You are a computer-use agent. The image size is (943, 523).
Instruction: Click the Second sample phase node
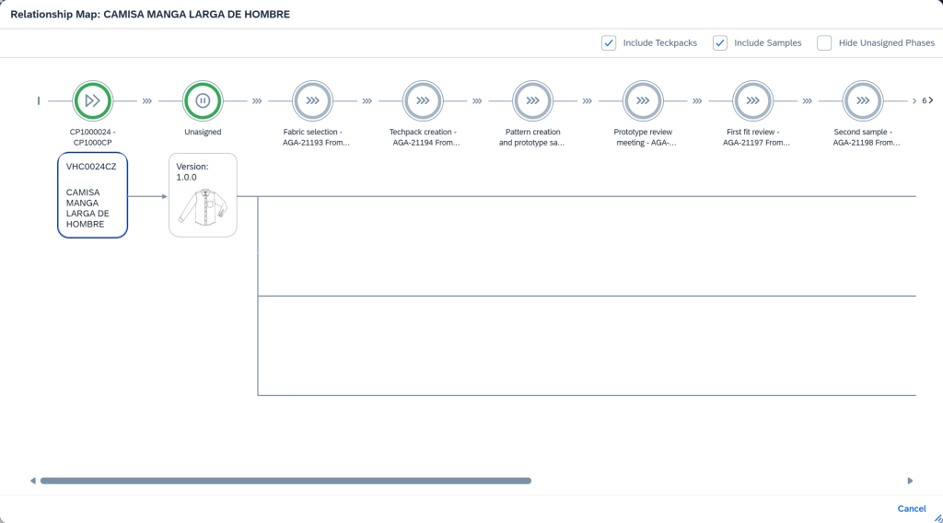(863, 100)
